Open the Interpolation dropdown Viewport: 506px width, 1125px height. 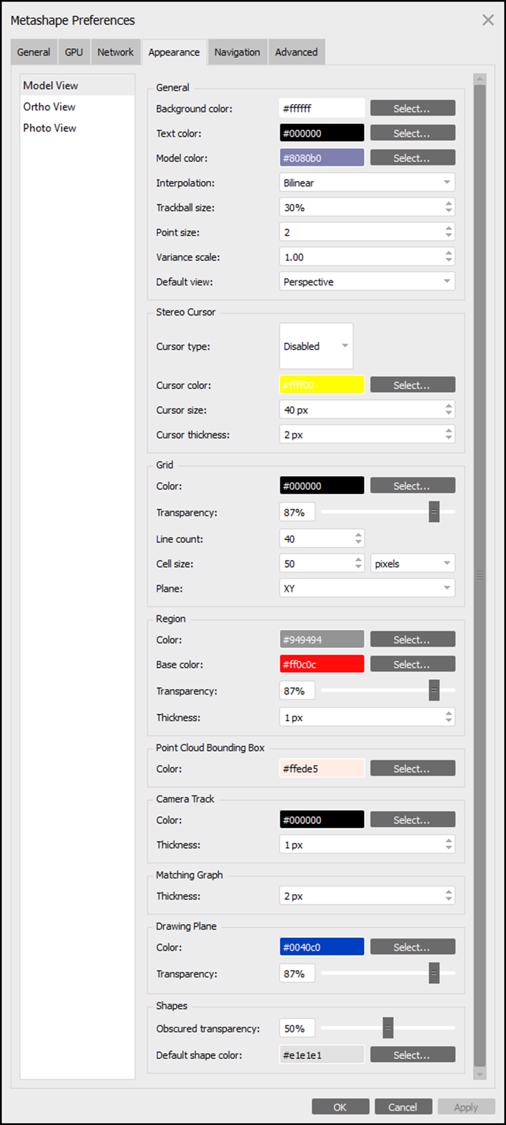point(367,183)
